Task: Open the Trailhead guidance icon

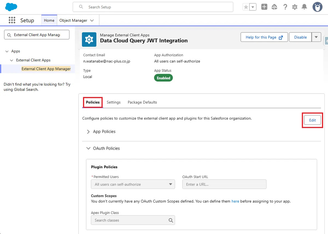Action: coord(274,7)
